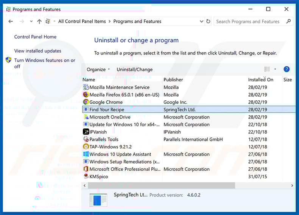Viewport: 299px width, 215px height.
Task: Click the horizontal scrollbar thumb
Action: coord(162,185)
